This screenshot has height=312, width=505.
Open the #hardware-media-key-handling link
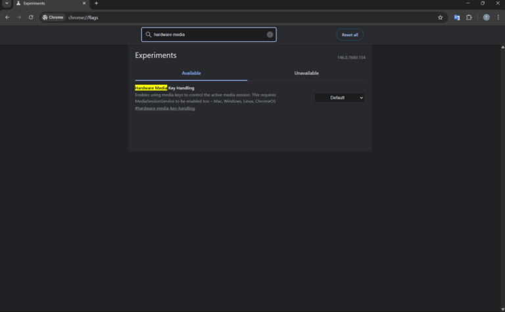[x=165, y=108]
